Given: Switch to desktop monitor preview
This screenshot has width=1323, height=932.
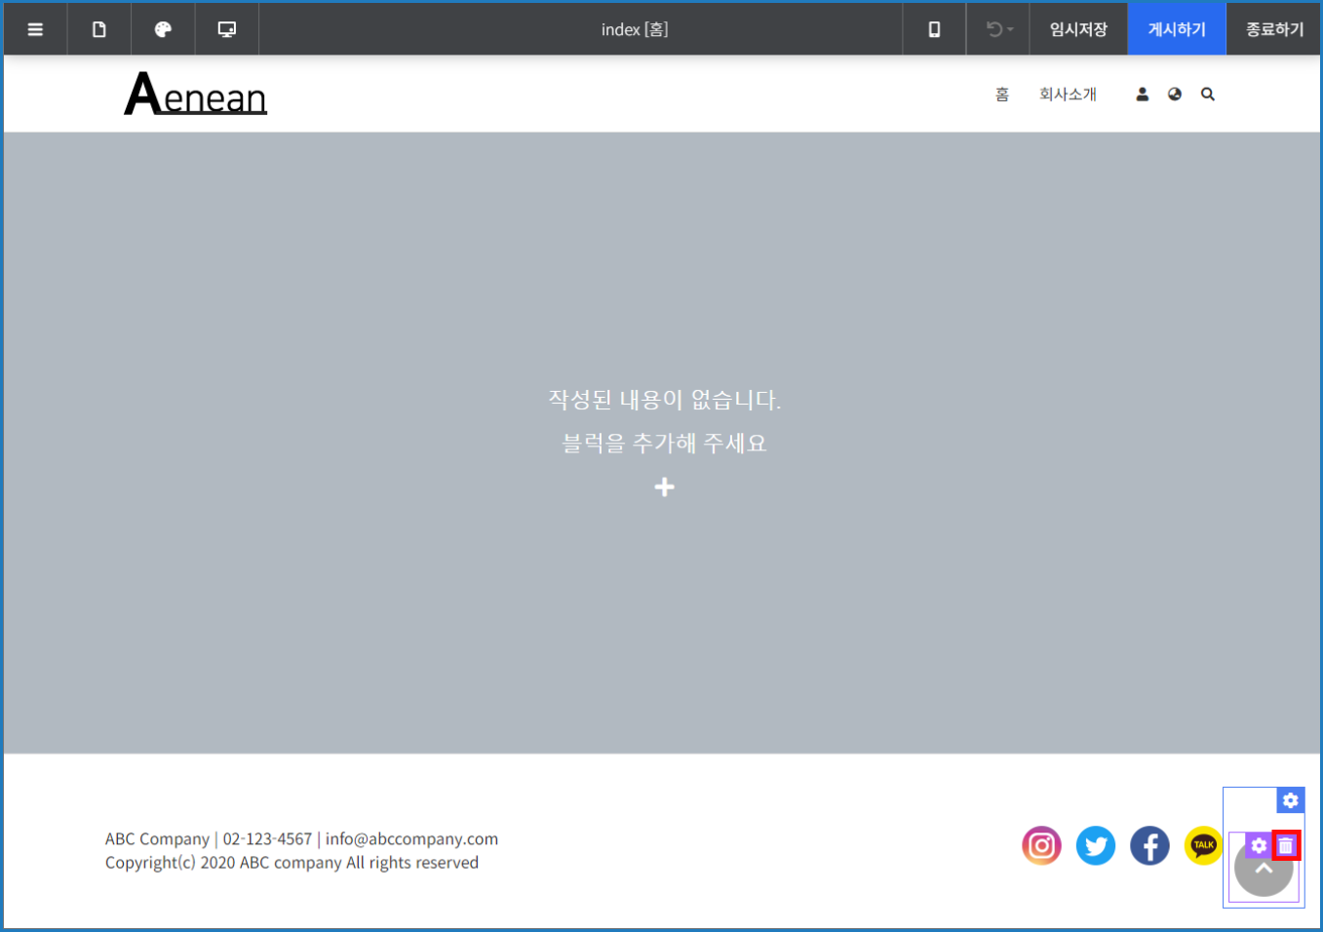Looking at the screenshot, I should 226,29.
